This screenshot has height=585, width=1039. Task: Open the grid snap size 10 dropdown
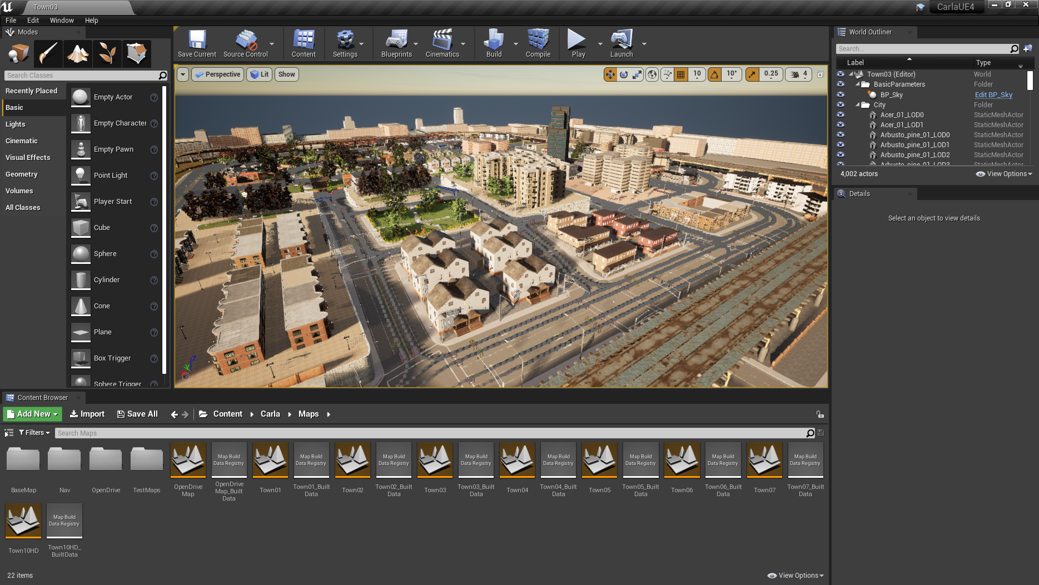tap(697, 74)
